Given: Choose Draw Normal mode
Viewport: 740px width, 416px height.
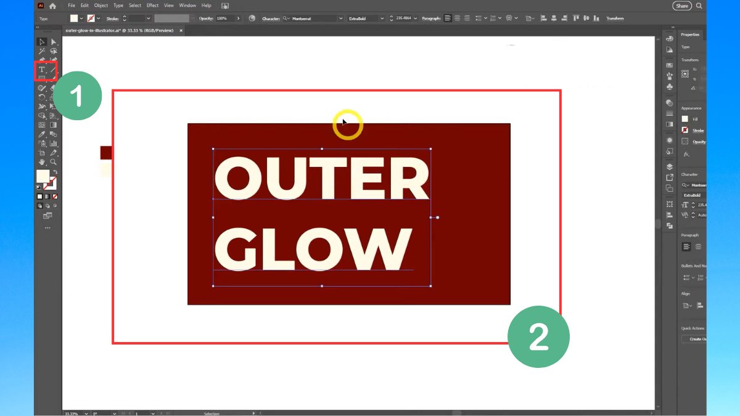Looking at the screenshot, I should coord(39,205).
